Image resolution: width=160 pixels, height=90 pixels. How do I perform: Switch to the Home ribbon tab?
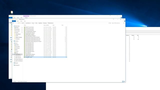pos(18,21)
